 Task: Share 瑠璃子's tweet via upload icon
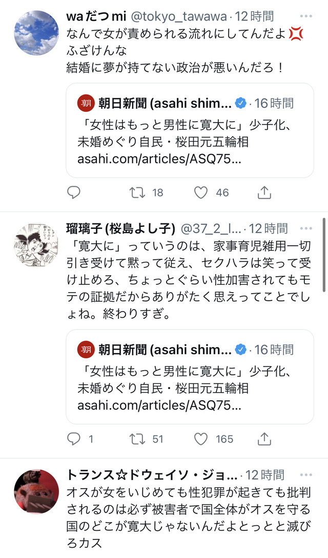(x=264, y=439)
